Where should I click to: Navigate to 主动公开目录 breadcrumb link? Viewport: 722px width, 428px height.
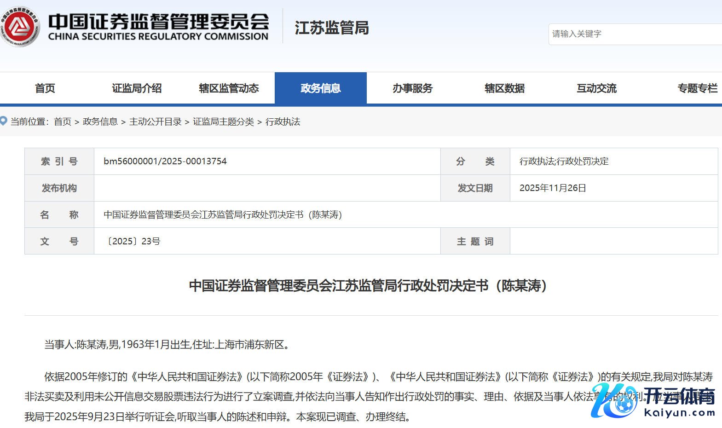(156, 121)
